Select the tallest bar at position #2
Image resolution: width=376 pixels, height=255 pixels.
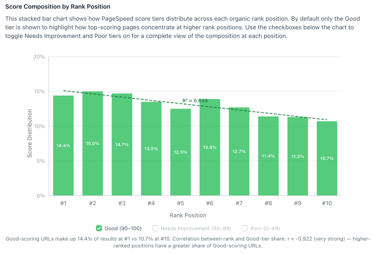click(93, 143)
